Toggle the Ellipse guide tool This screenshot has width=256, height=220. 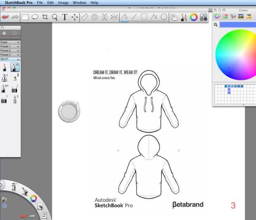pos(95,17)
